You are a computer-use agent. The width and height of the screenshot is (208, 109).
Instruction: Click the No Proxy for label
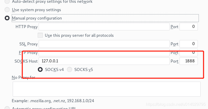pyautogui.click(x=23, y=77)
